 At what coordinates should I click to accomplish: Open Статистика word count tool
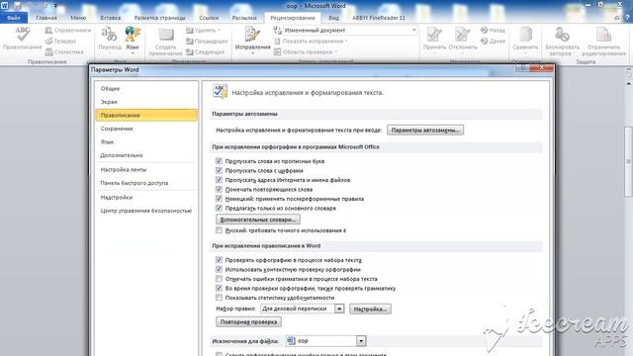64,52
